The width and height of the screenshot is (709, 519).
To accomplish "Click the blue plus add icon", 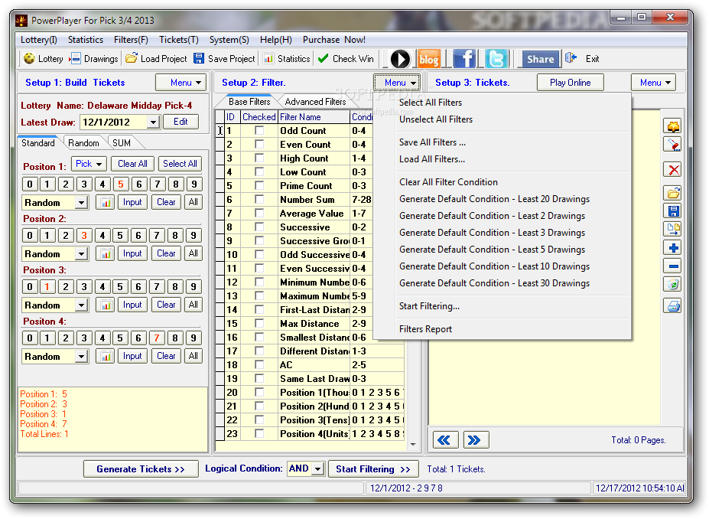I will (673, 248).
